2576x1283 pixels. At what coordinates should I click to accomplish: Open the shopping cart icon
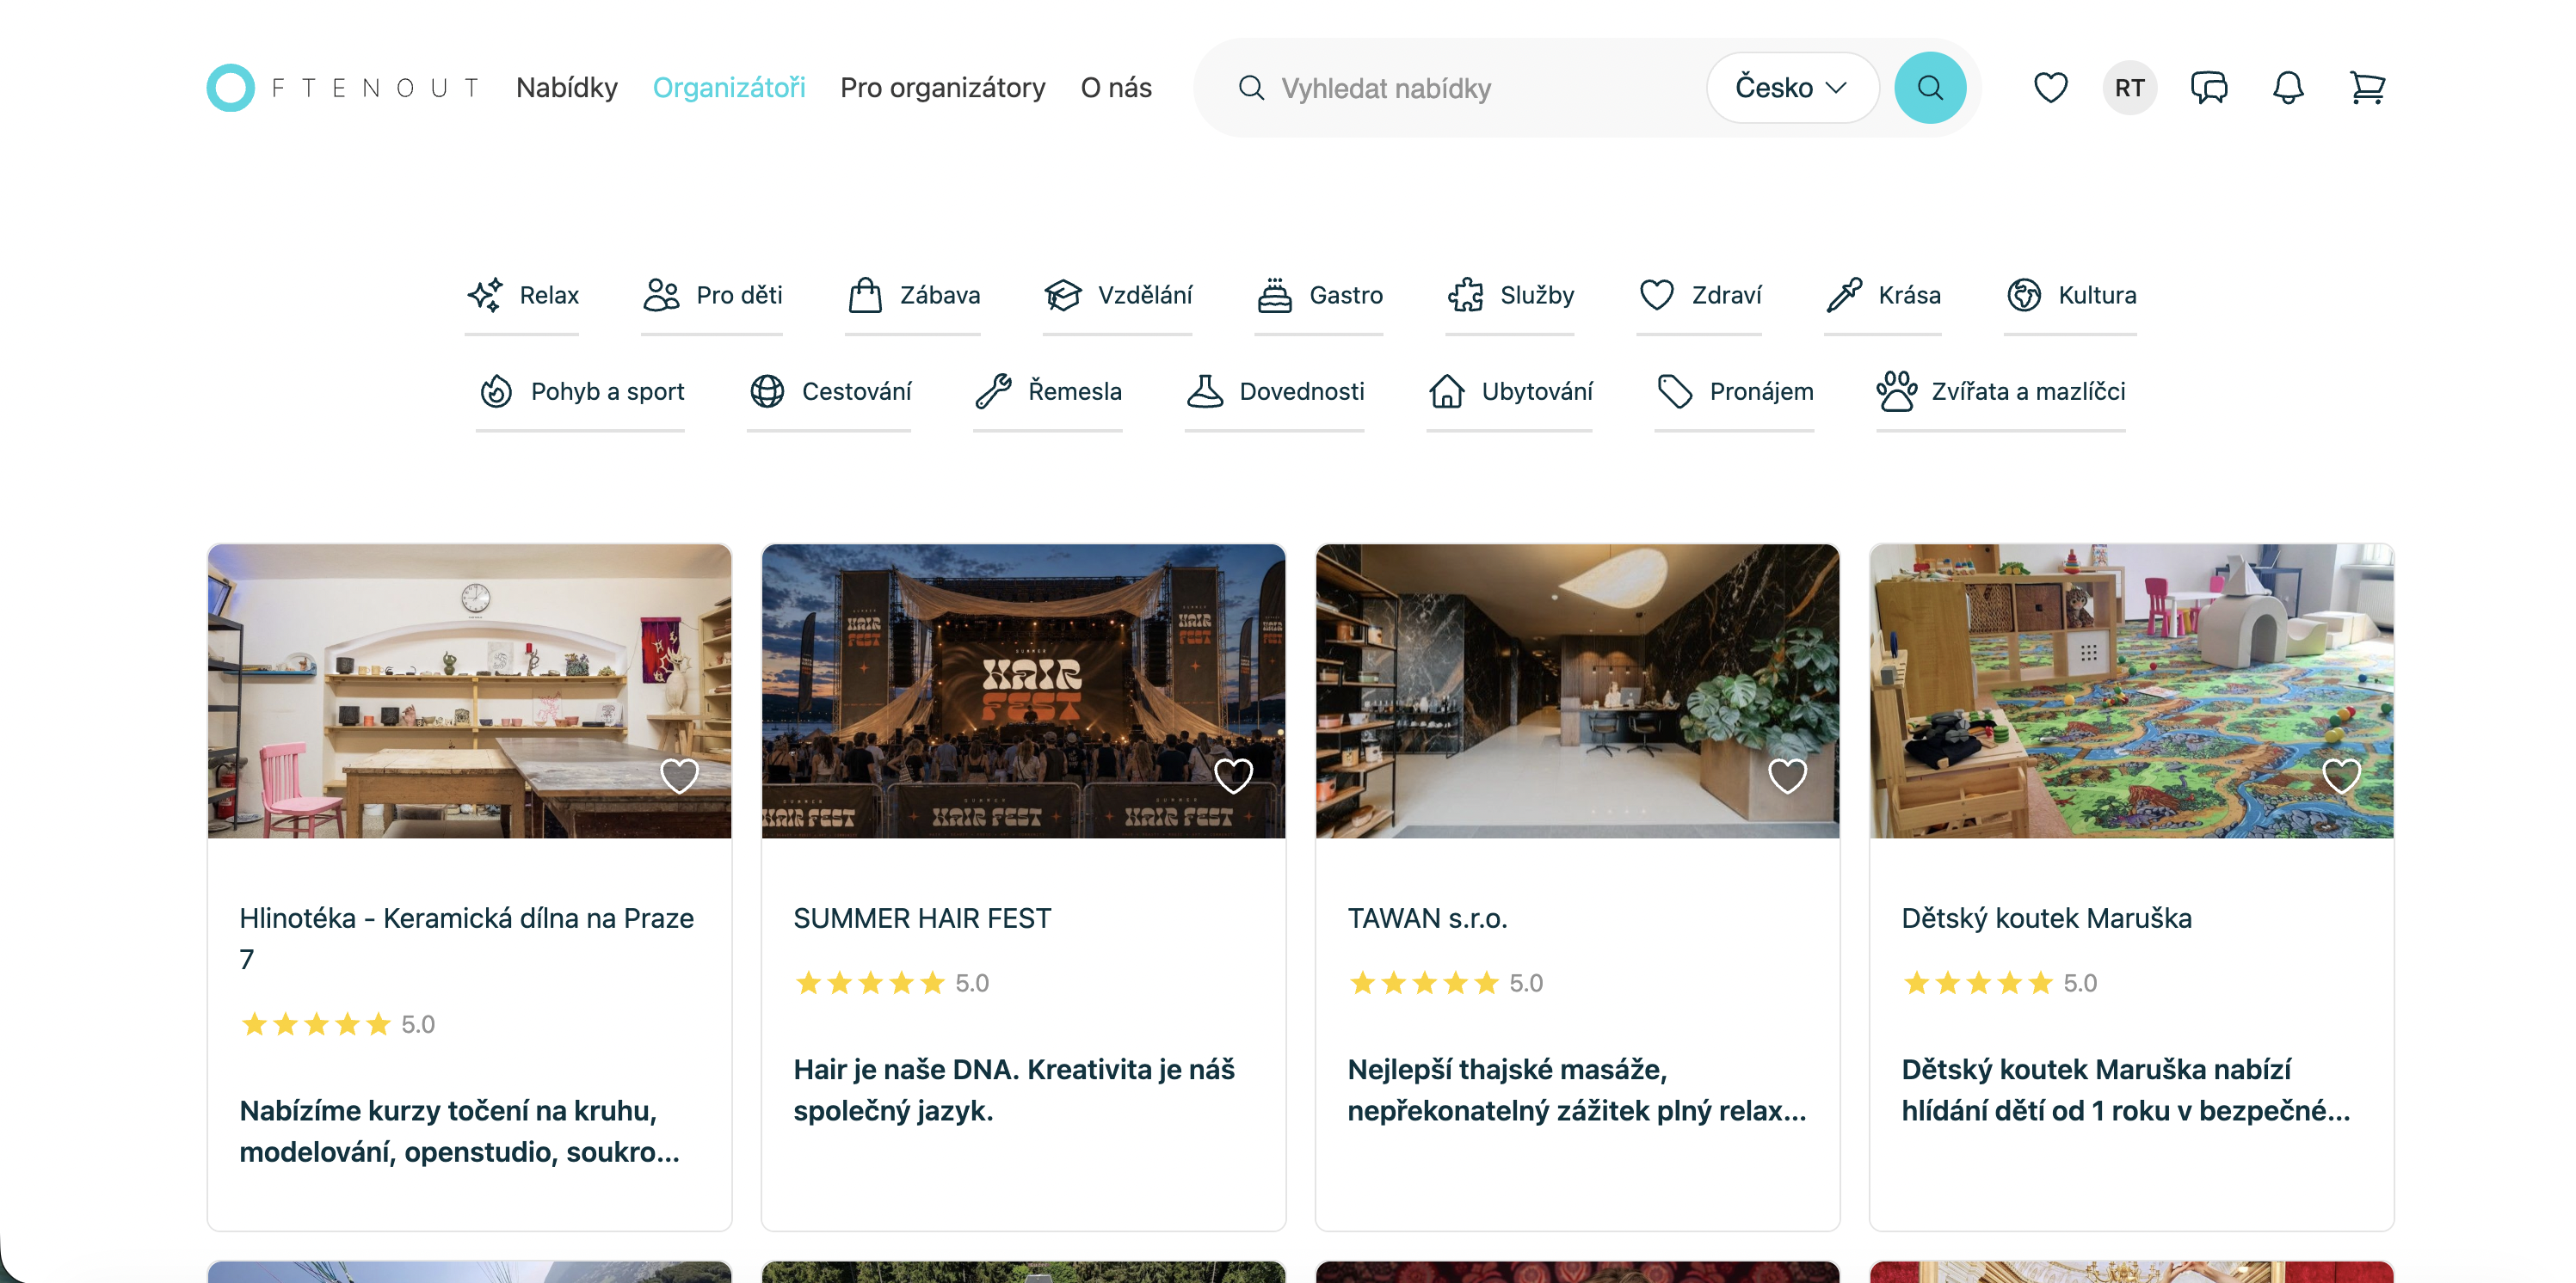pyautogui.click(x=2367, y=88)
